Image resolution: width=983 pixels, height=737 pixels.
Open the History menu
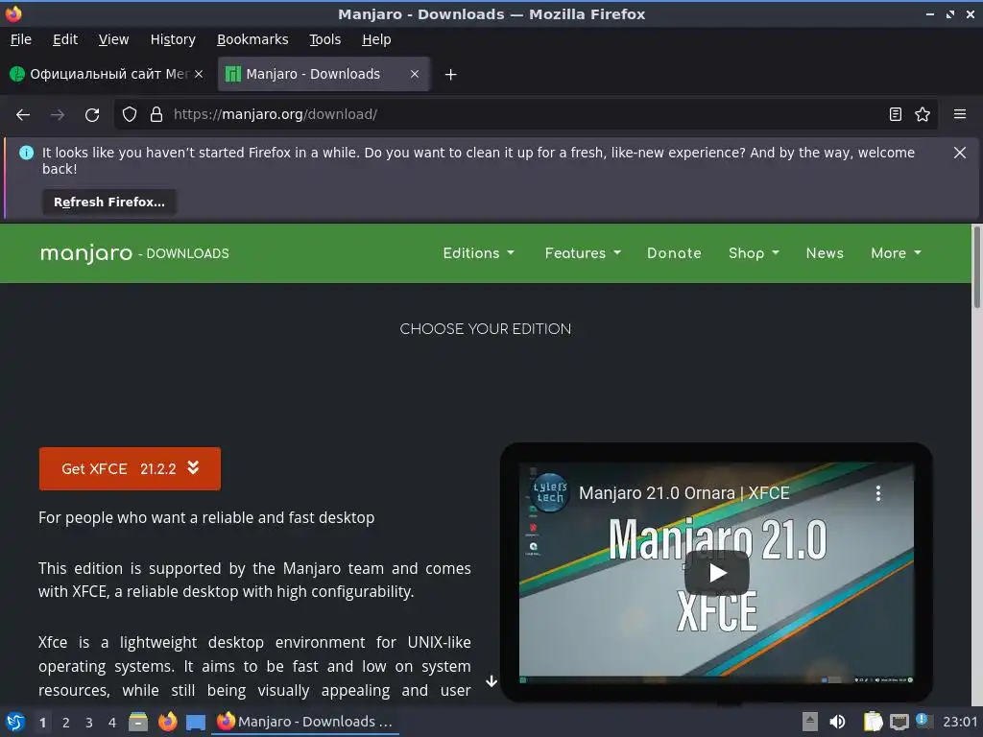tap(173, 39)
